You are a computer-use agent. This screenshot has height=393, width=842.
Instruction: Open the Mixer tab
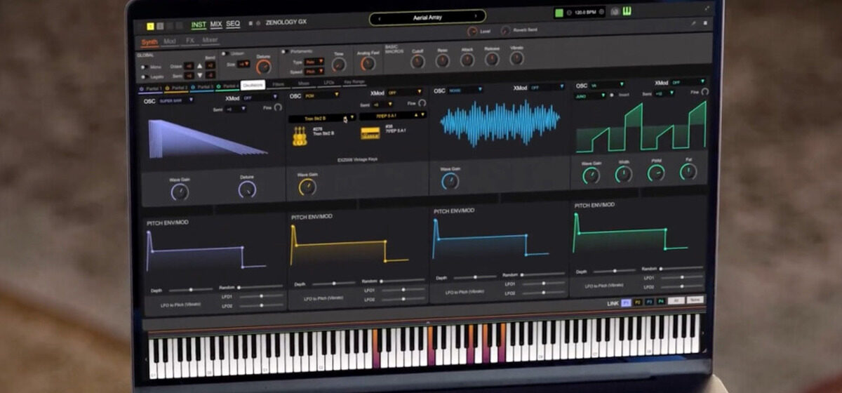pos(210,41)
